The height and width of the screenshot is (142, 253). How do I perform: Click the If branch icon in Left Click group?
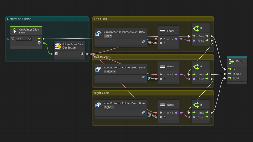(x=196, y=29)
